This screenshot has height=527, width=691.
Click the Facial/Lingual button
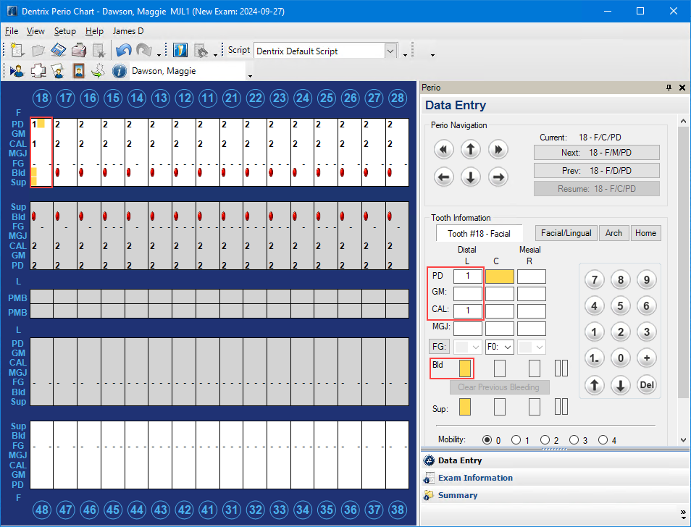coord(566,233)
